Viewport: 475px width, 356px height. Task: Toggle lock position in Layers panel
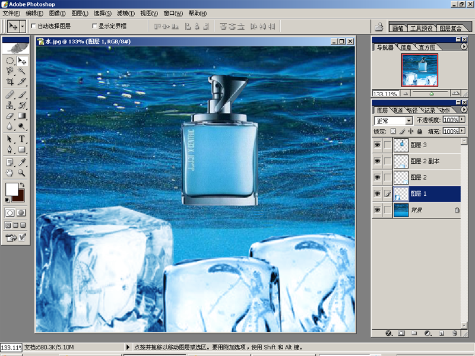[410, 131]
